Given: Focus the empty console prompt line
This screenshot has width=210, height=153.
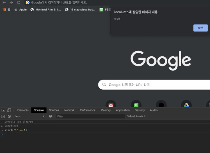Looking at the screenshot, I should click(x=105, y=134).
